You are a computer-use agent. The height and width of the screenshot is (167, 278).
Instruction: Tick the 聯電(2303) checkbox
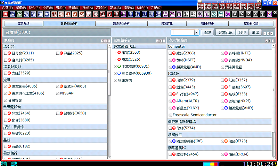(x=115, y=52)
